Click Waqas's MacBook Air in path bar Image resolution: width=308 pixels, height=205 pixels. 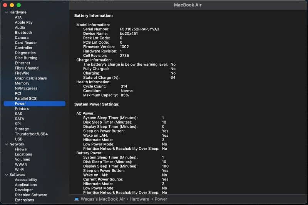(x=102, y=199)
